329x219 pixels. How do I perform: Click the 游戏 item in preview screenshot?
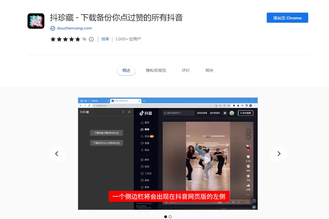pyautogui.click(x=145, y=180)
